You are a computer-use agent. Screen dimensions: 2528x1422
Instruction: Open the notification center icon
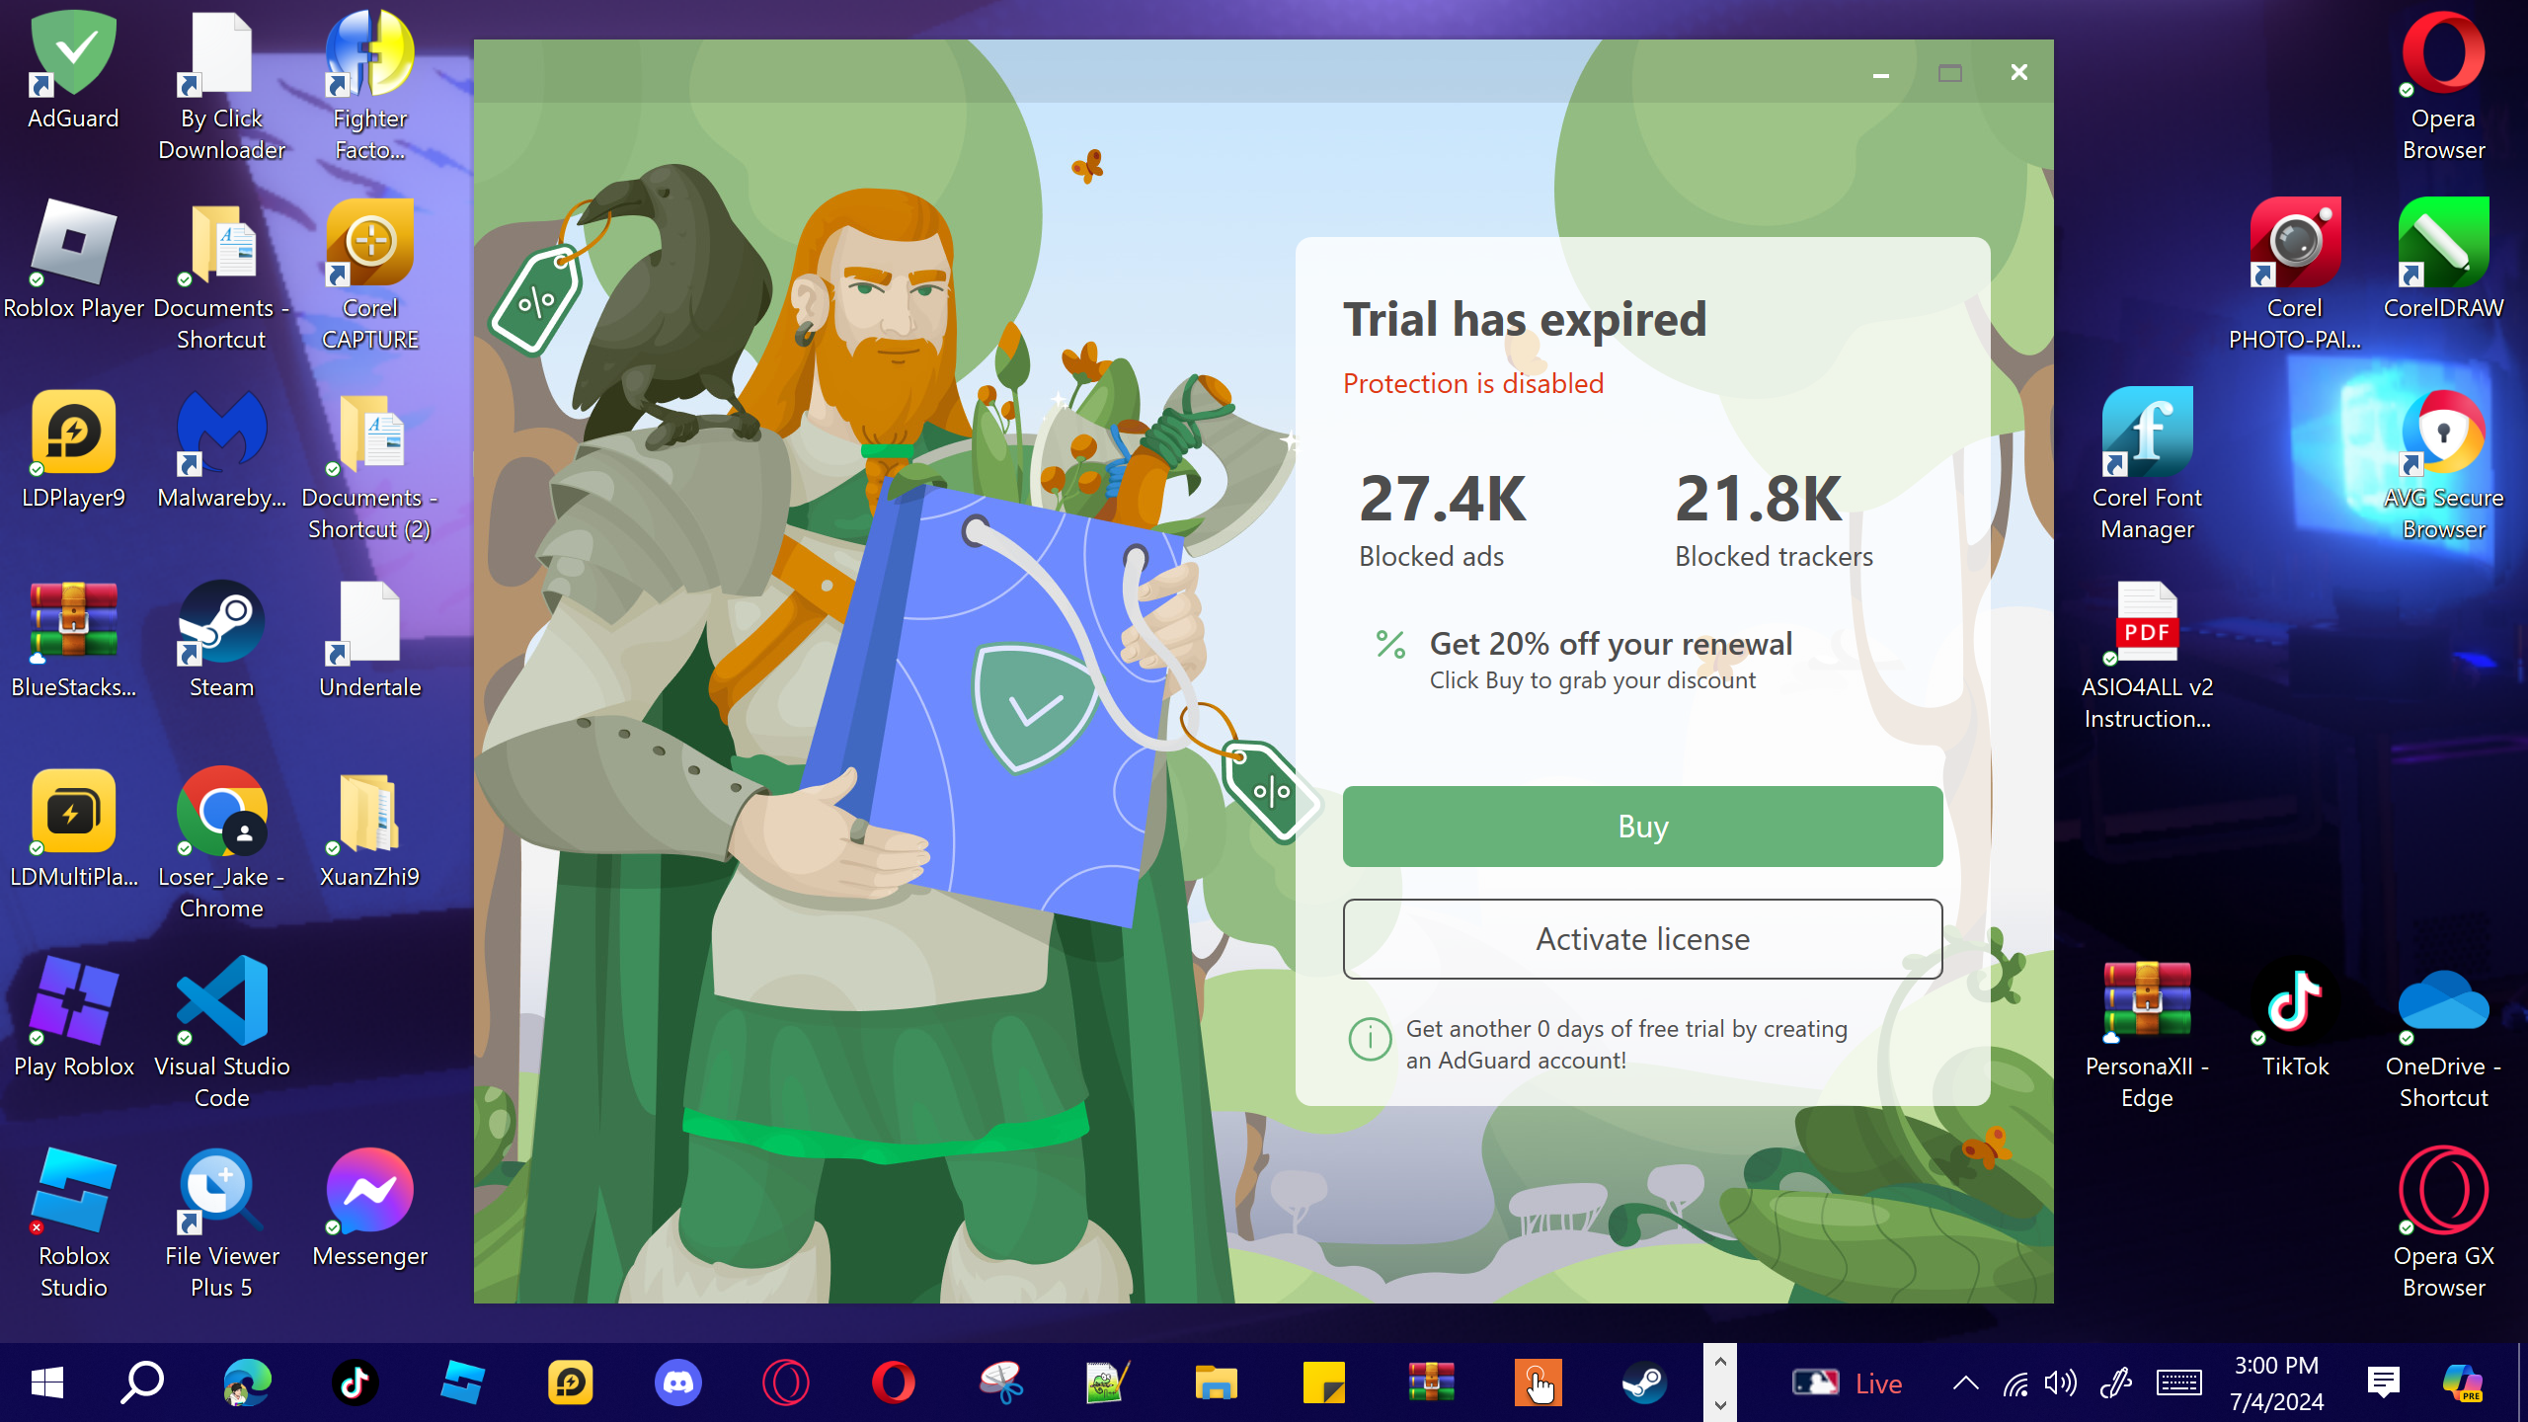2384,1382
